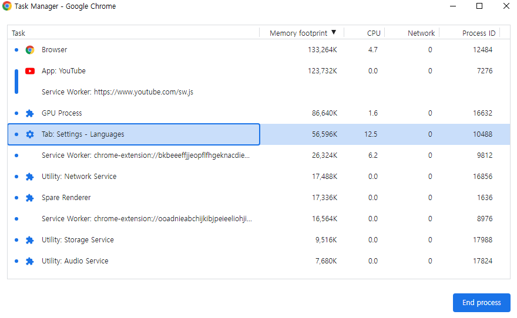This screenshot has height=318, width=517.
Task: Click the YouTube app icon
Action: (30, 71)
